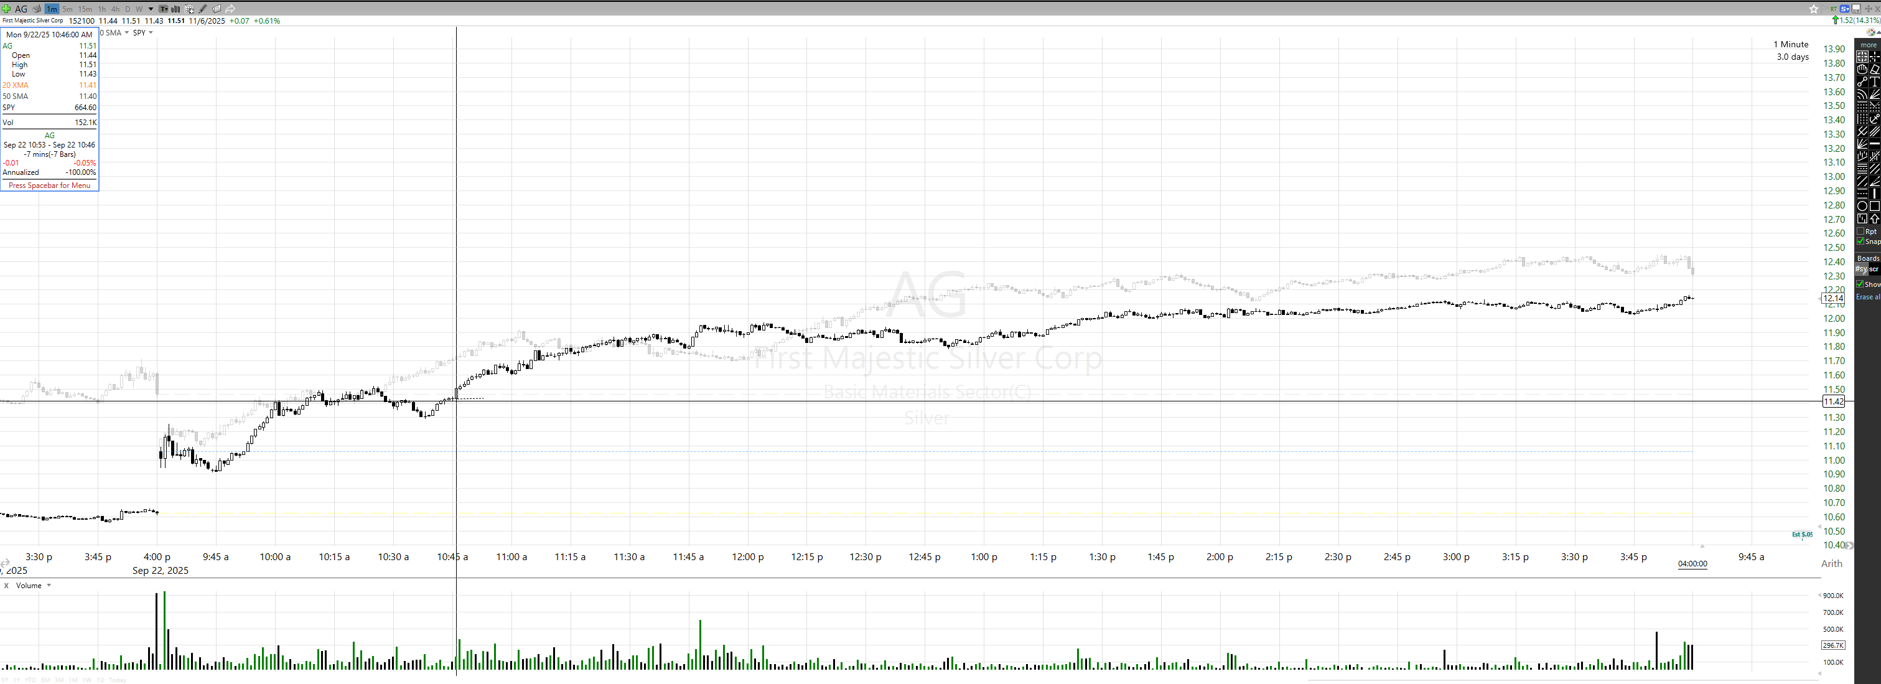
Task: Click the favorite star icon
Action: point(1814,9)
